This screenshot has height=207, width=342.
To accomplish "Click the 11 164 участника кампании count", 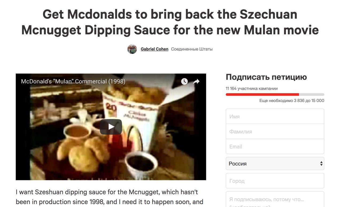I will coord(252,88).
